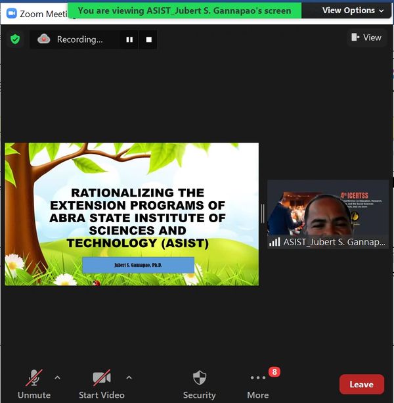Open the More options menu
Image resolution: width=394 pixels, height=403 pixels.
coord(257,385)
